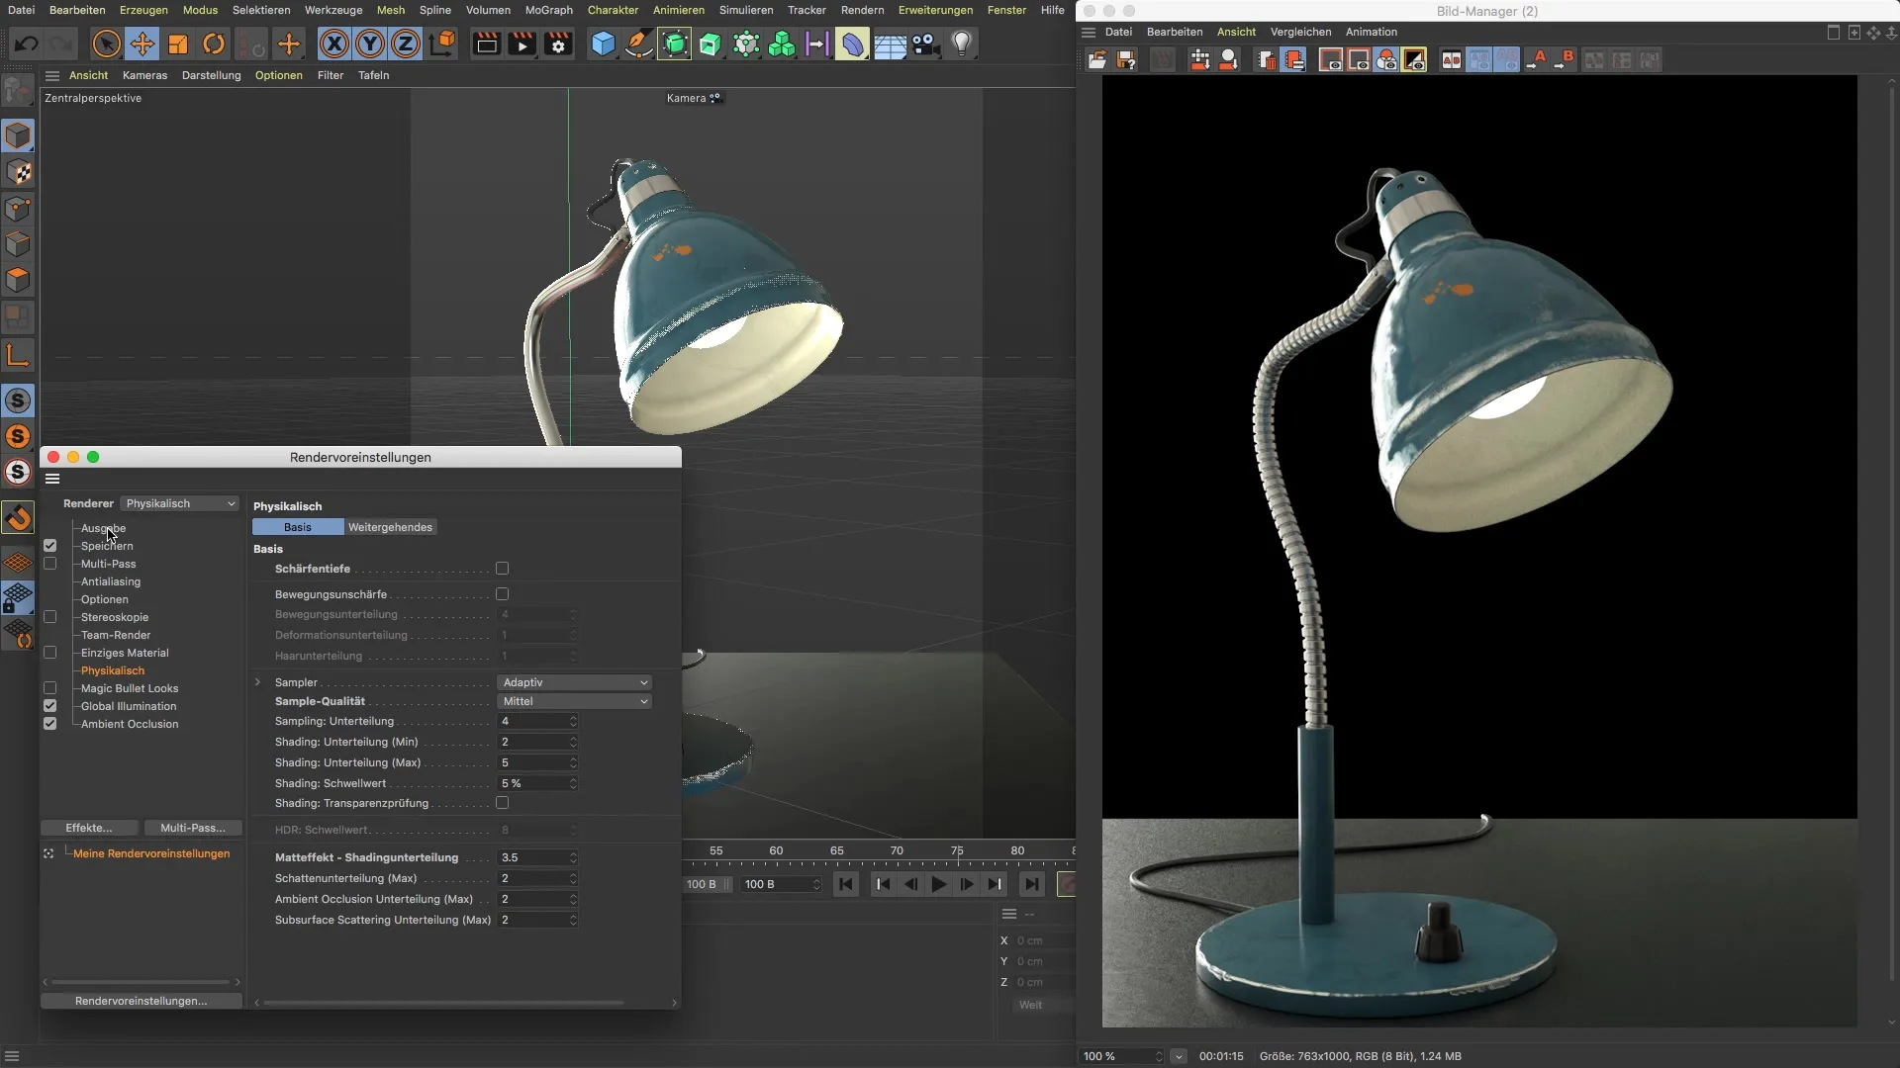Open the Sampler Adaptiv dropdown
The image size is (1900, 1068).
574,682
